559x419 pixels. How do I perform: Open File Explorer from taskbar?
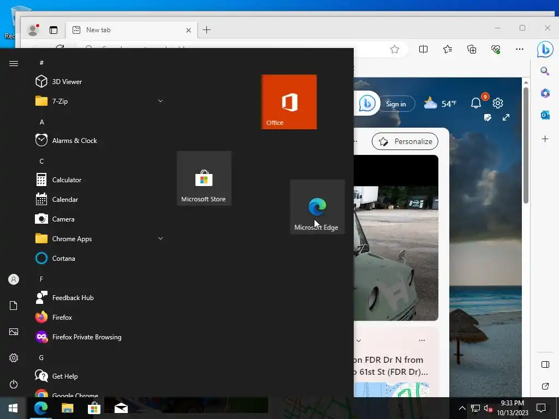pyautogui.click(x=67, y=408)
